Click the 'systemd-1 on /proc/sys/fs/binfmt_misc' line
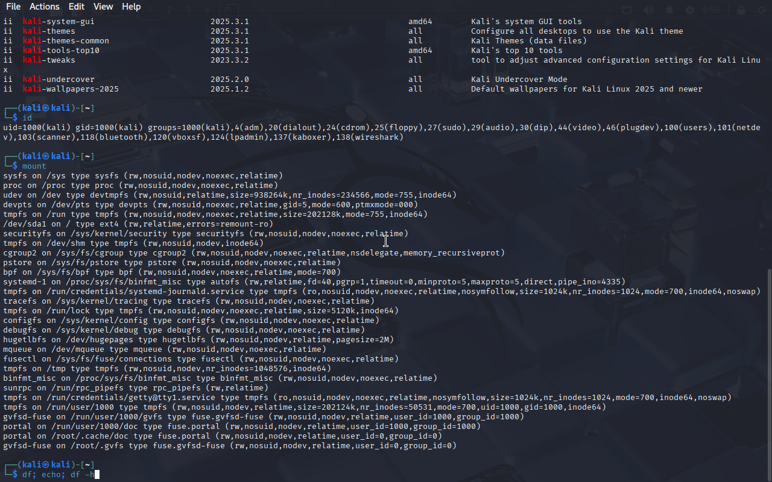Viewport: 772px width, 482px height. click(x=314, y=282)
